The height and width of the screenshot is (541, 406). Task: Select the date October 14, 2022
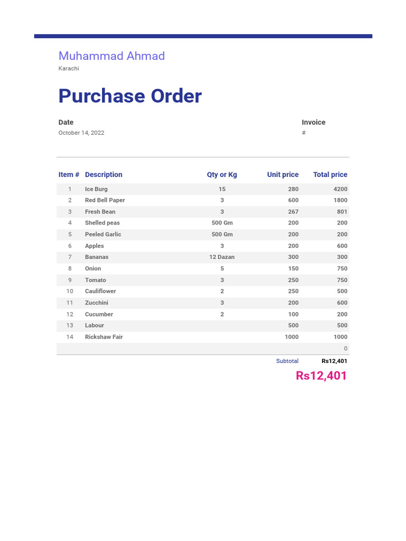pyautogui.click(x=81, y=133)
